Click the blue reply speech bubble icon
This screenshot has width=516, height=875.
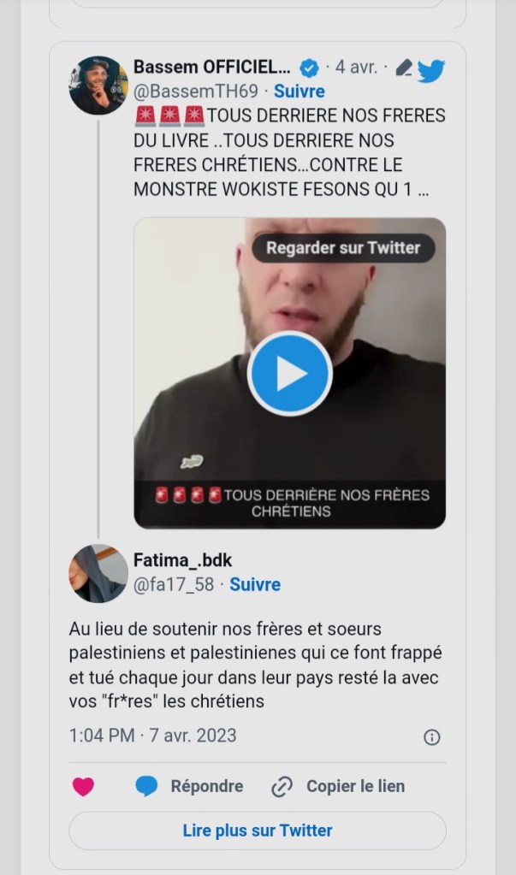click(146, 786)
